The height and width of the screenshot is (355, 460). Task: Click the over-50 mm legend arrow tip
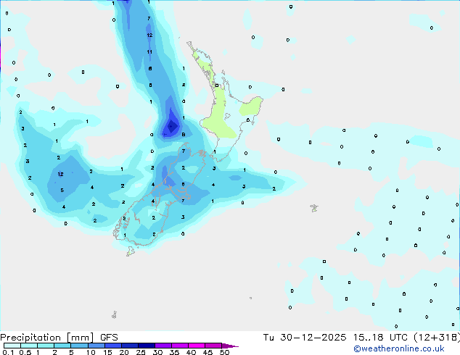(230, 346)
